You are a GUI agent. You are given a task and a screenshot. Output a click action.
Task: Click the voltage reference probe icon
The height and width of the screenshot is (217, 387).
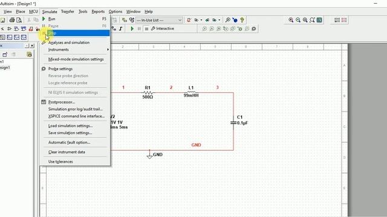(239, 29)
